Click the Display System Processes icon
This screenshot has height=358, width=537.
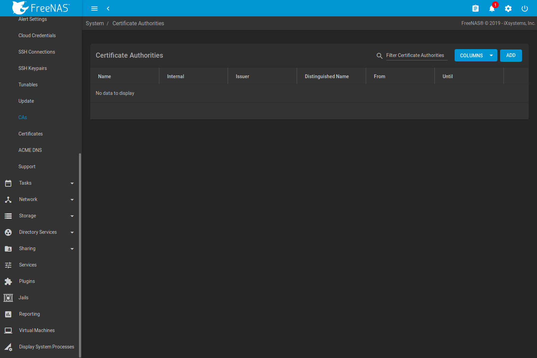[8, 347]
